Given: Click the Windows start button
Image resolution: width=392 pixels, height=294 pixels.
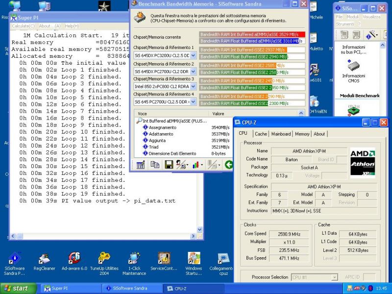Looking at the screenshot, I should click(18, 288).
